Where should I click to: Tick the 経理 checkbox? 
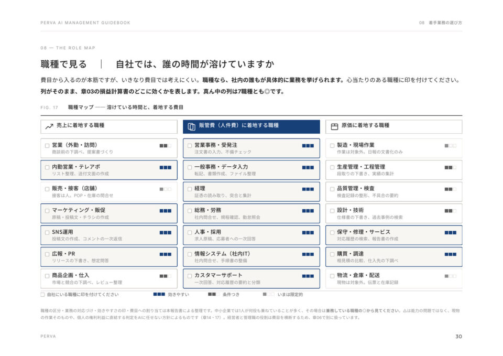[190, 189]
